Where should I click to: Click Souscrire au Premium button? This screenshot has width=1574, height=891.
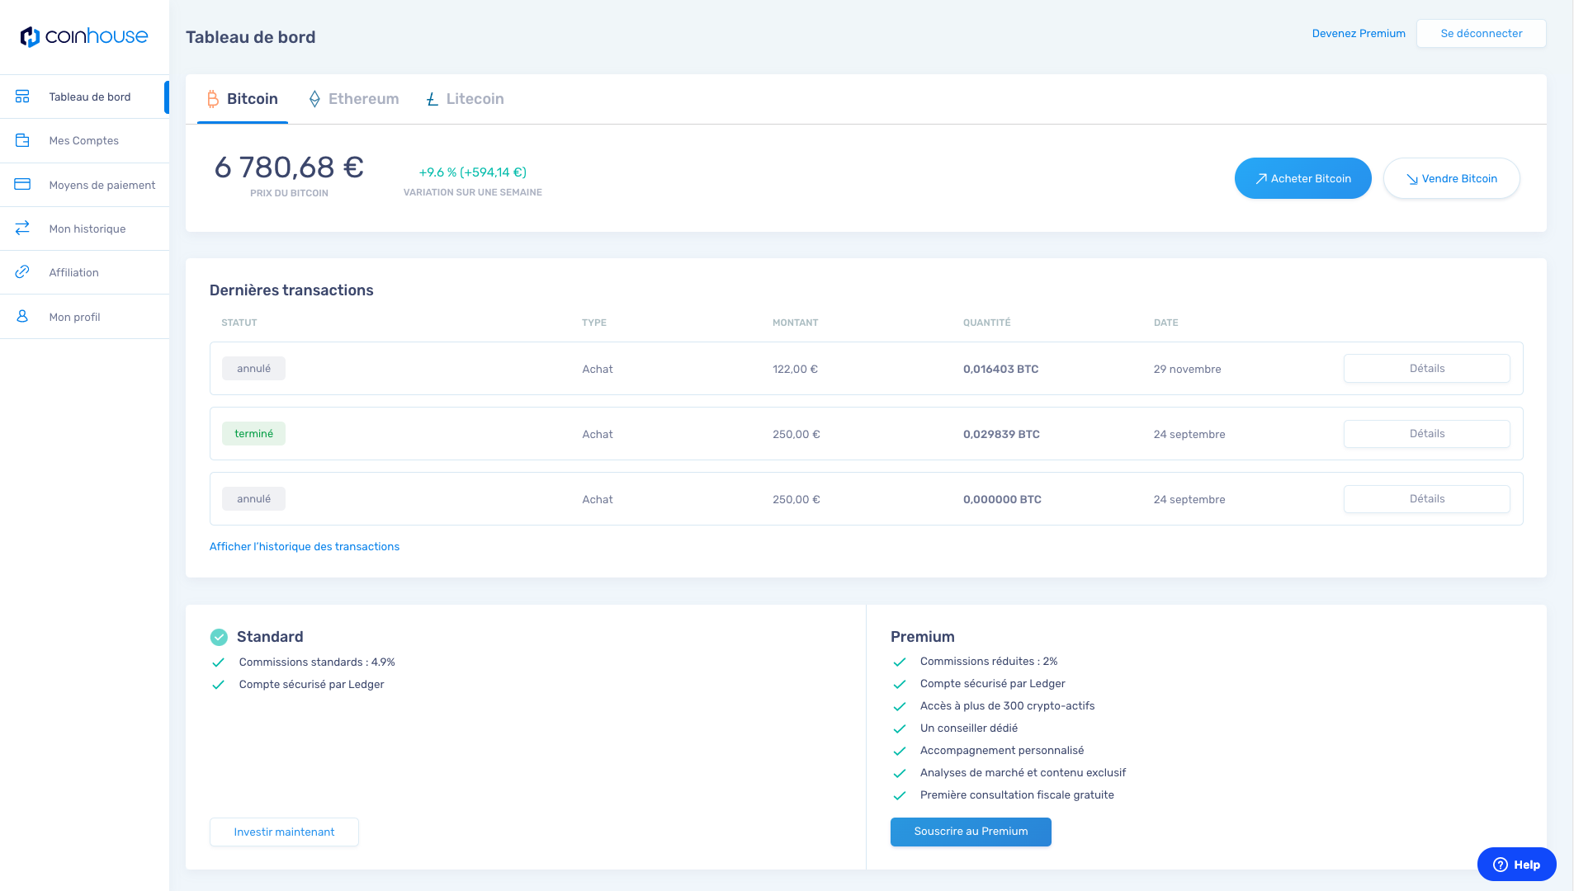pyautogui.click(x=971, y=832)
